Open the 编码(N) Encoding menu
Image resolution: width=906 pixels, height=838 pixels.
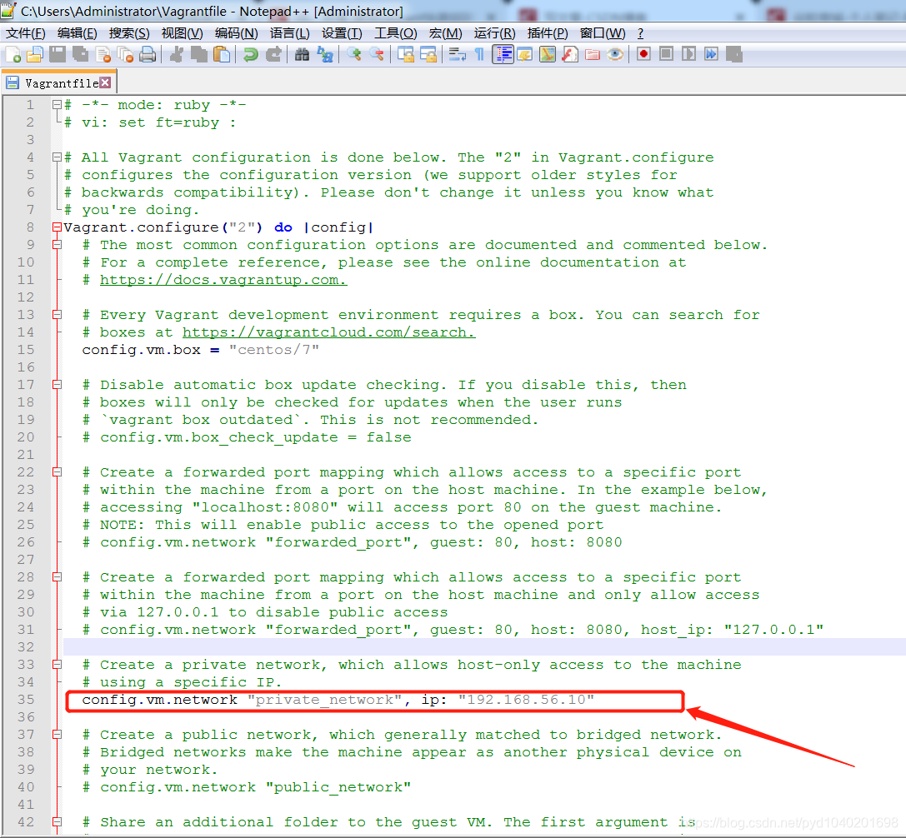[237, 33]
